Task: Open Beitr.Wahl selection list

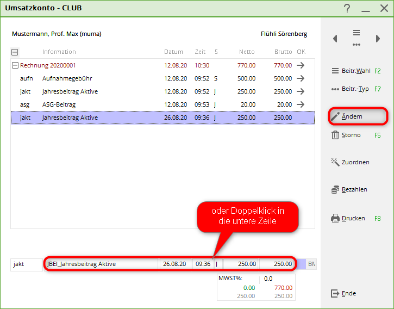Action: [356, 71]
